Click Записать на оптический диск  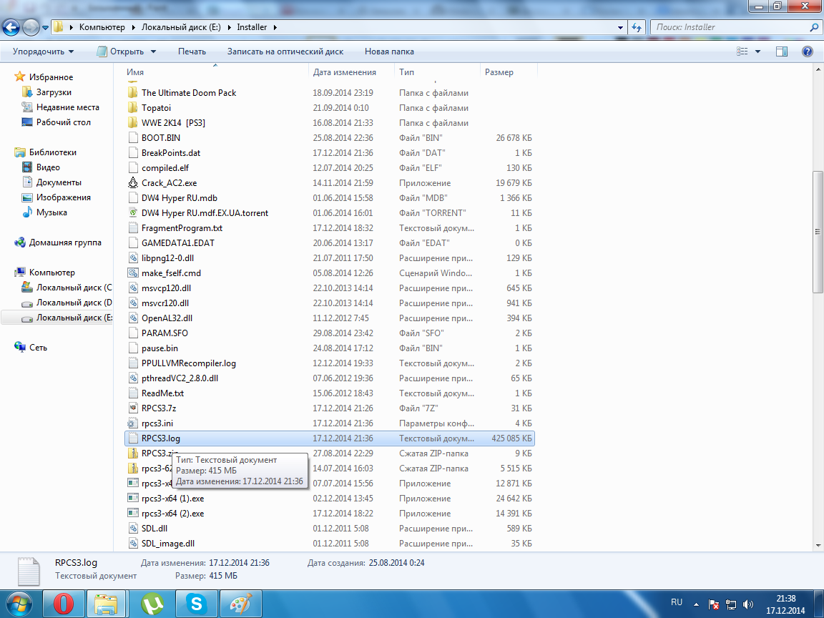(x=285, y=51)
